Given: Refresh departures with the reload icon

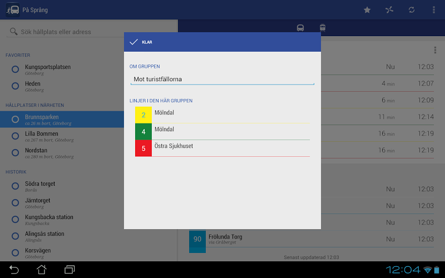Looking at the screenshot, I should pos(412,10).
